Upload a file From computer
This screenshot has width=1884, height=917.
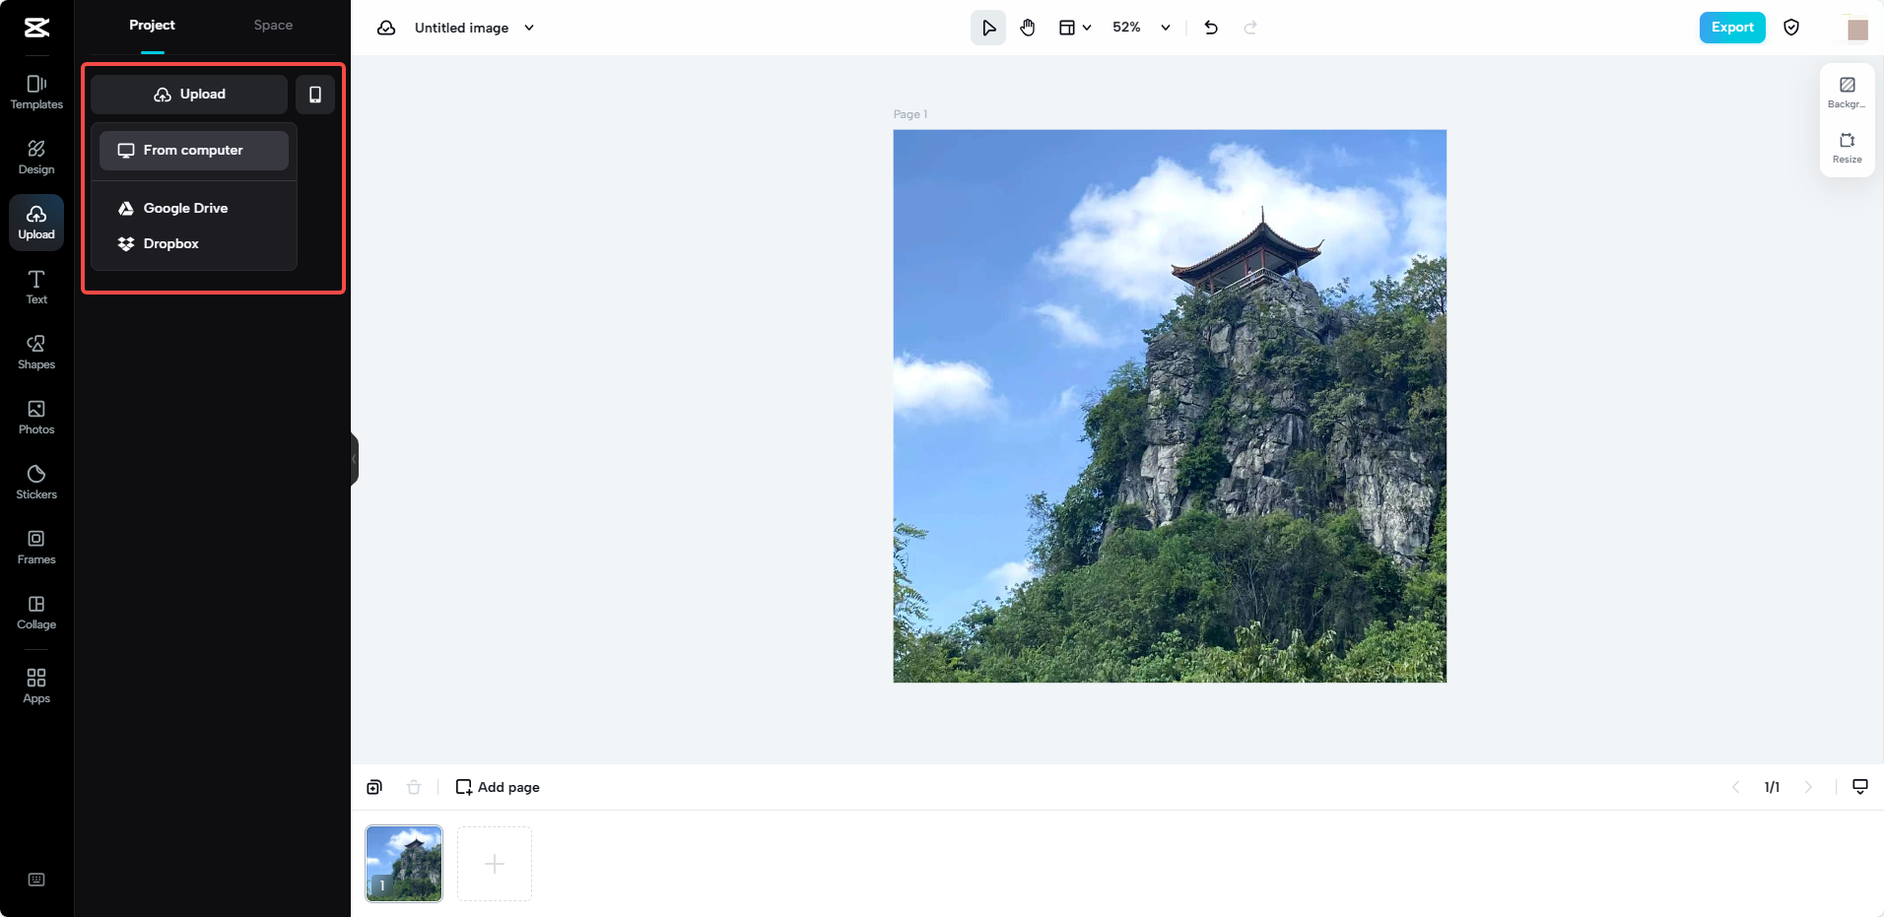tap(192, 150)
